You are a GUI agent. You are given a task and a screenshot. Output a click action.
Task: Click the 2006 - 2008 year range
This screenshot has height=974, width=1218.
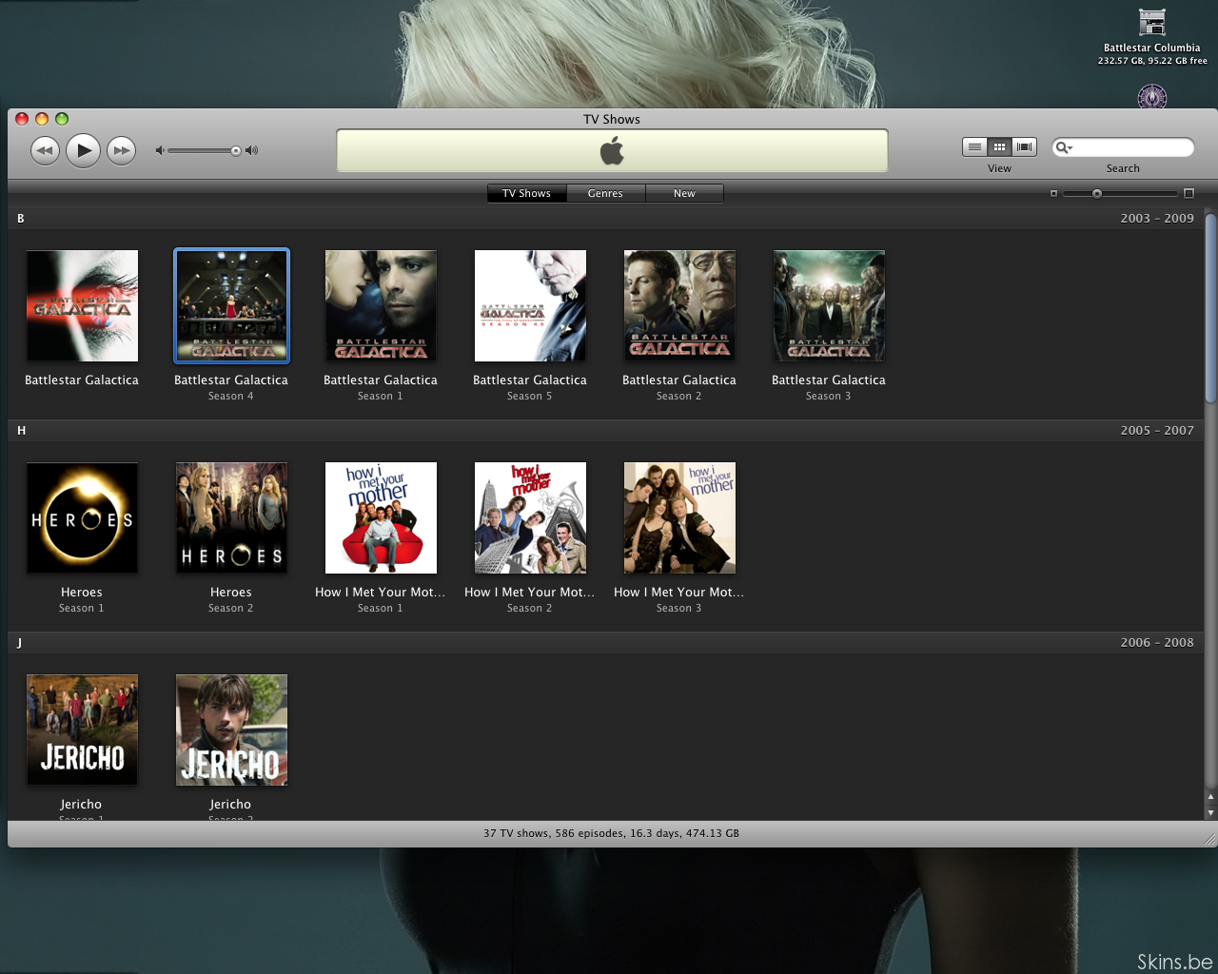[x=1157, y=643]
